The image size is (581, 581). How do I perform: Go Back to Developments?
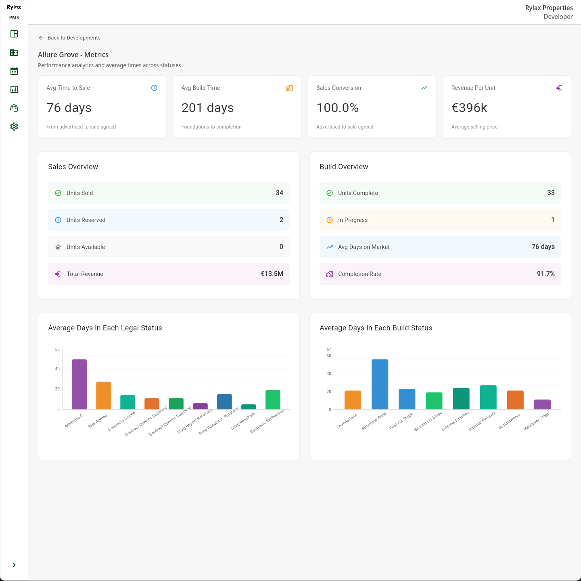tap(69, 37)
